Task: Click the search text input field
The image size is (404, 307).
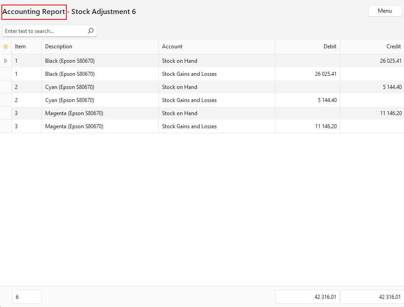Action: (x=44, y=31)
